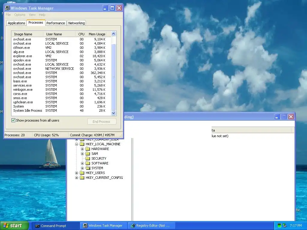Click the HKEY_USERS folder icon
The height and width of the screenshot is (230, 307).
[82, 173]
